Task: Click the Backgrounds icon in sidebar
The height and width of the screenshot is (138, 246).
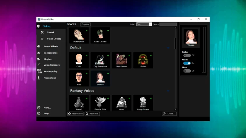Action: (39, 53)
